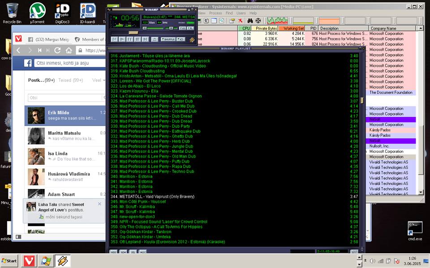
Task: Click the CPU usage graph in Process Explorer
Action: click(278, 21)
